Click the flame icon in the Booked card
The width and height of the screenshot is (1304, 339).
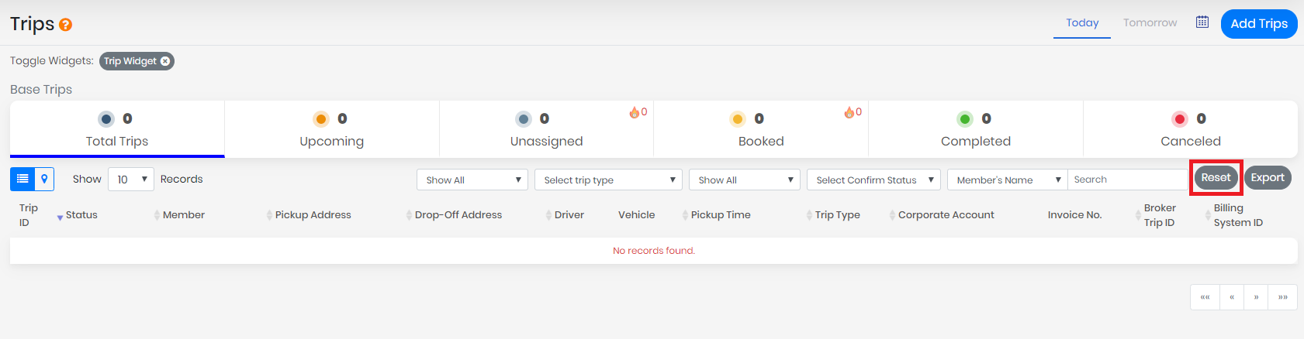tap(849, 112)
